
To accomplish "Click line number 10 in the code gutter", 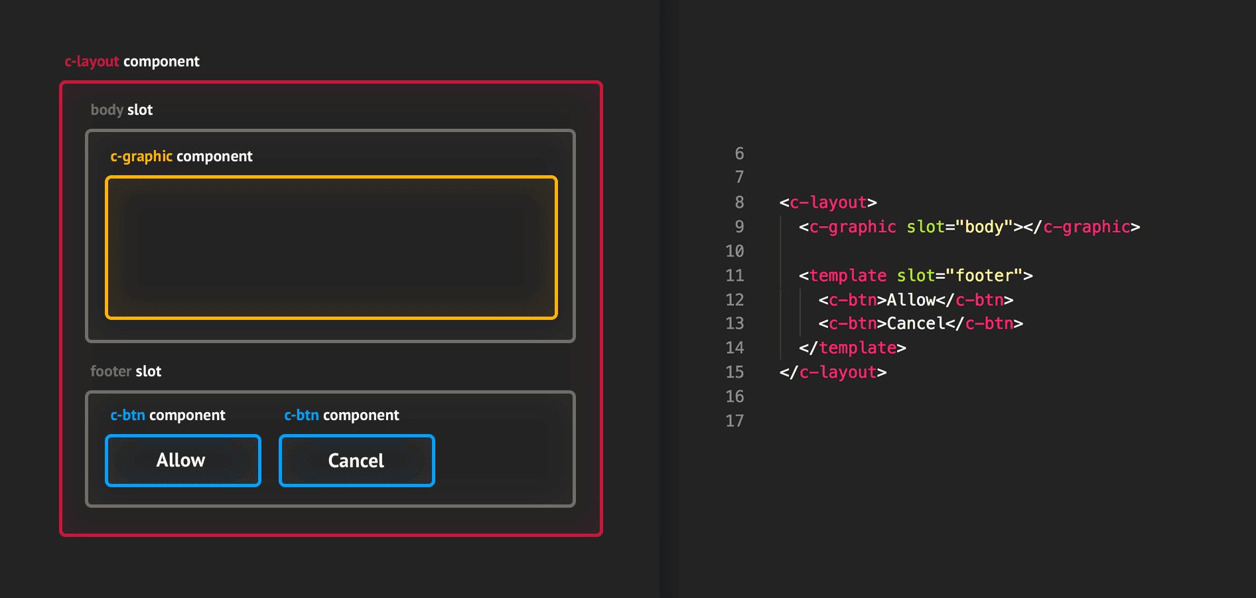I will tap(734, 251).
